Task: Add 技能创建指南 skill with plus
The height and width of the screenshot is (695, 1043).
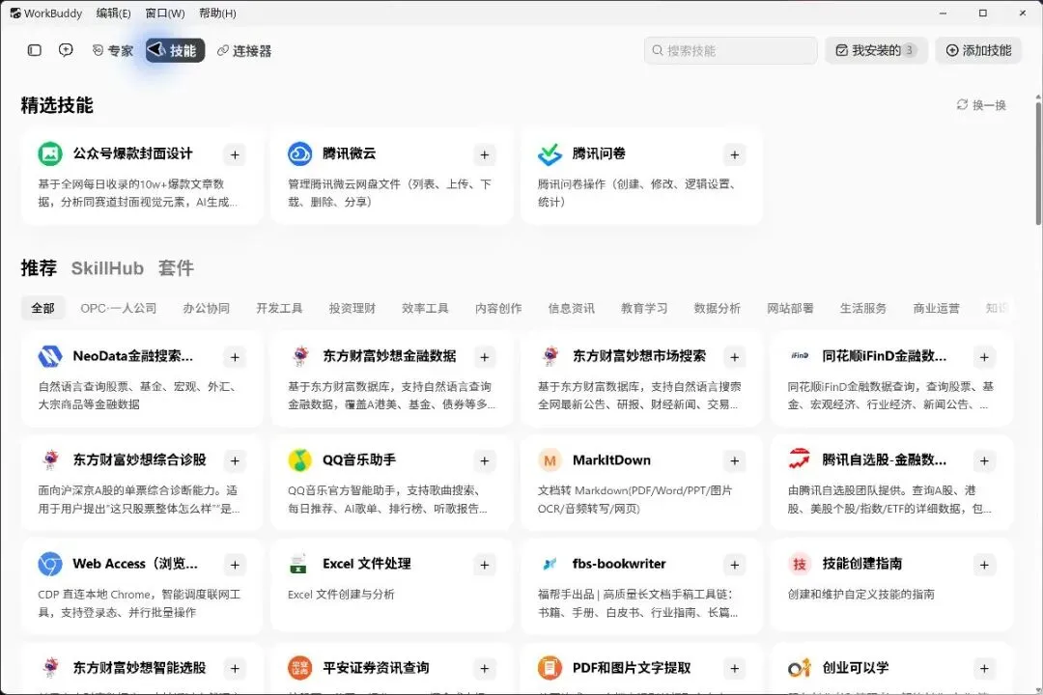Action: tap(984, 565)
